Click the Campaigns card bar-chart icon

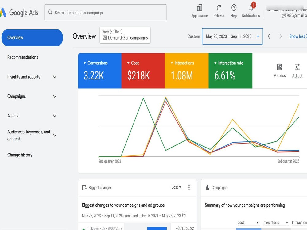click(x=207, y=188)
